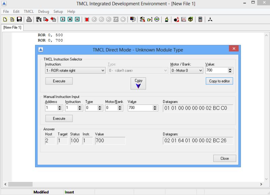Execute the ROR rotate right instruction
This screenshot has height=195, width=270.
tap(59, 81)
